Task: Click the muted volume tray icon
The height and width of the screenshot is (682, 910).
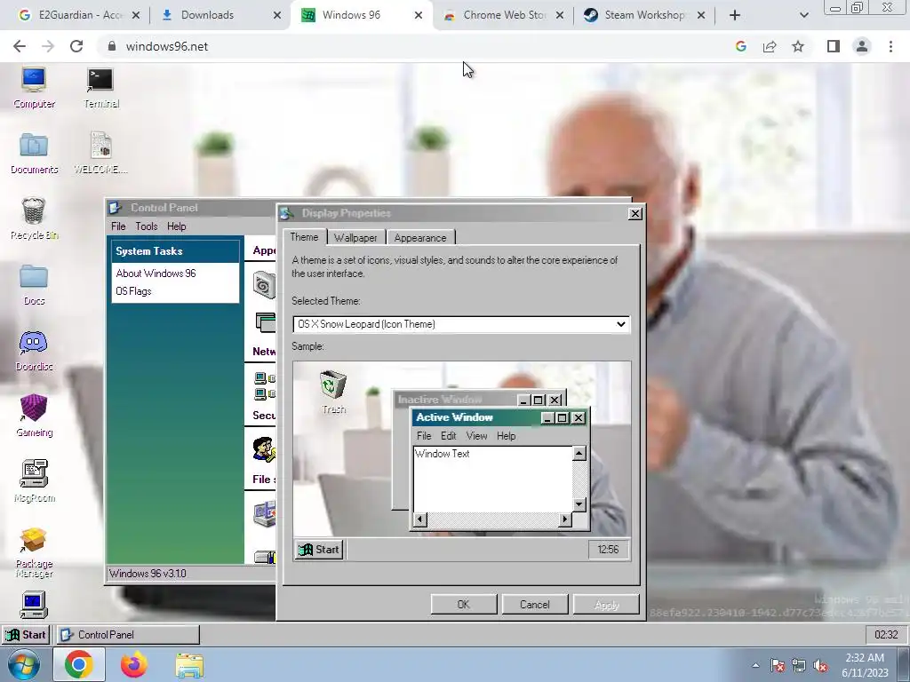Action: pyautogui.click(x=820, y=666)
